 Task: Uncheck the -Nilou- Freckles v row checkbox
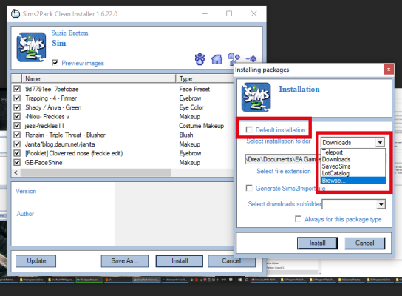[x=17, y=117]
